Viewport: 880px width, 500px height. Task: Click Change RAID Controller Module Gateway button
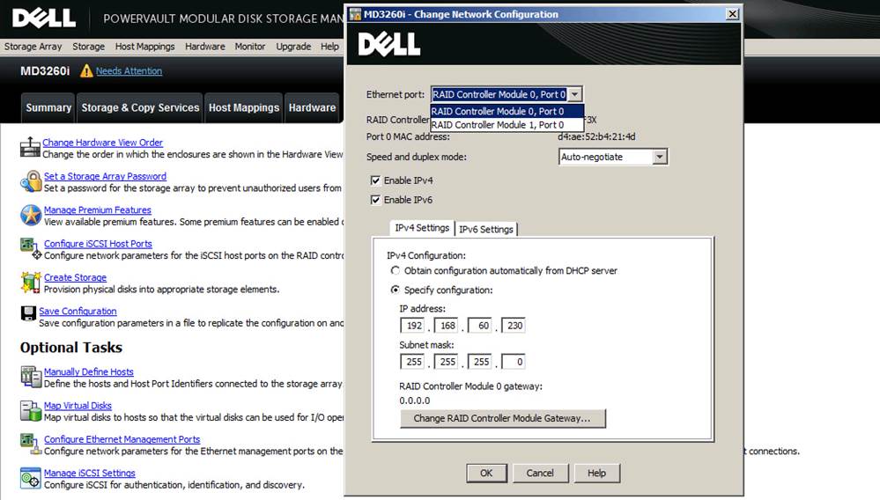tap(502, 418)
